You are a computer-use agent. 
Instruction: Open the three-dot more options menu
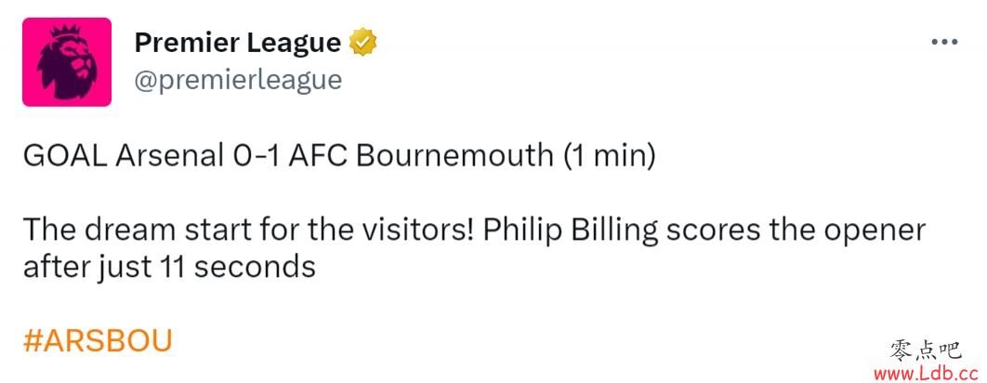click(x=944, y=42)
